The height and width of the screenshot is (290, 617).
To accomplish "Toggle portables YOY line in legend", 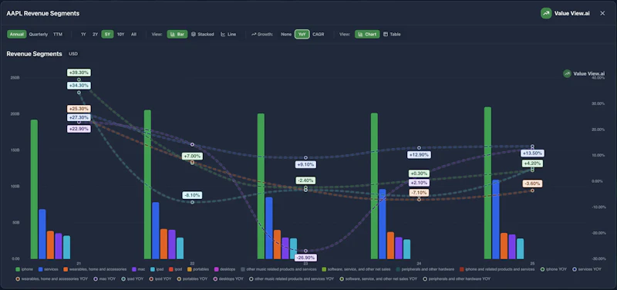I will (x=191, y=278).
